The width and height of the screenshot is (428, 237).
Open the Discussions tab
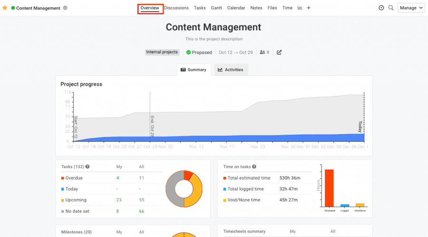click(x=176, y=8)
